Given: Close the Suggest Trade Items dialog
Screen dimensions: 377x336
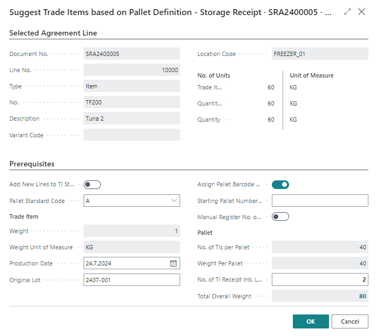Looking at the screenshot, I should (362, 11).
